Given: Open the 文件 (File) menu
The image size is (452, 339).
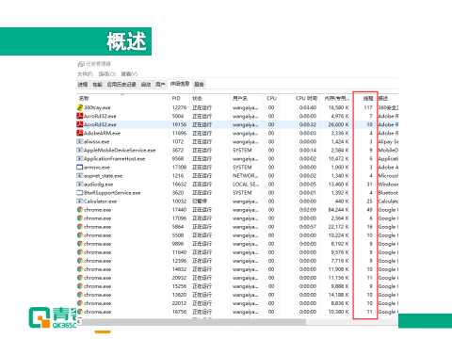Looking at the screenshot, I should (x=85, y=73).
